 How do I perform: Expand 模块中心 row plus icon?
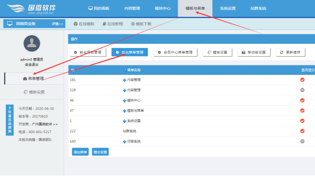124,101
